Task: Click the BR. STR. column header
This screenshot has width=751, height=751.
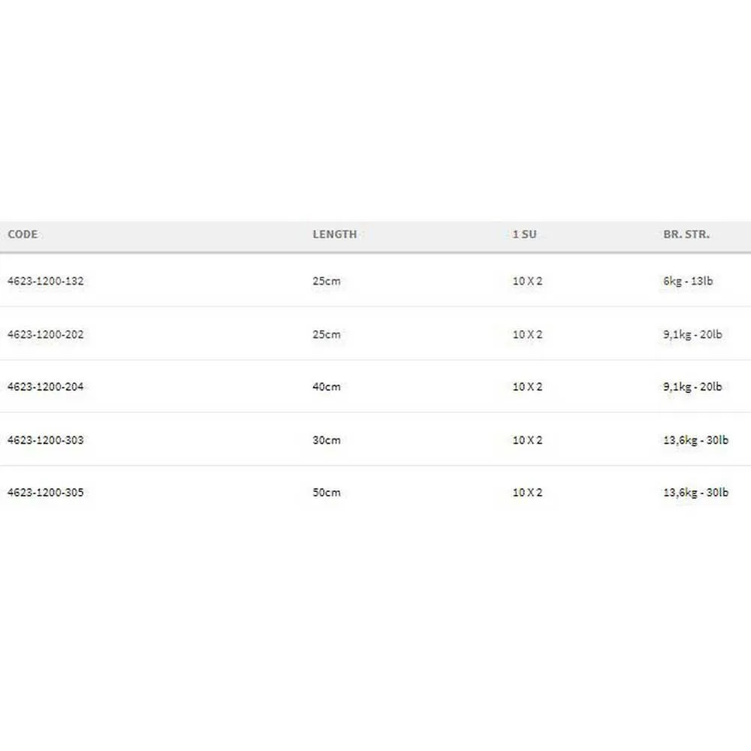Action: click(x=686, y=234)
